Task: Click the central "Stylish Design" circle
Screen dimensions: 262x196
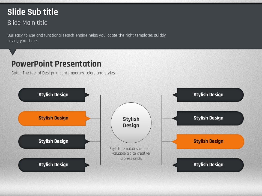Action: [131, 122]
